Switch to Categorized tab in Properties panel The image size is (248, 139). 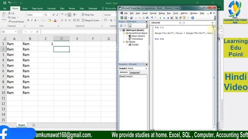coord(134,73)
